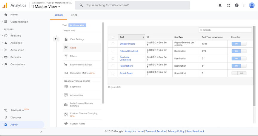Click the Annotations speech bubble icon
The width and height of the screenshot is (258, 136).
click(x=66, y=95)
